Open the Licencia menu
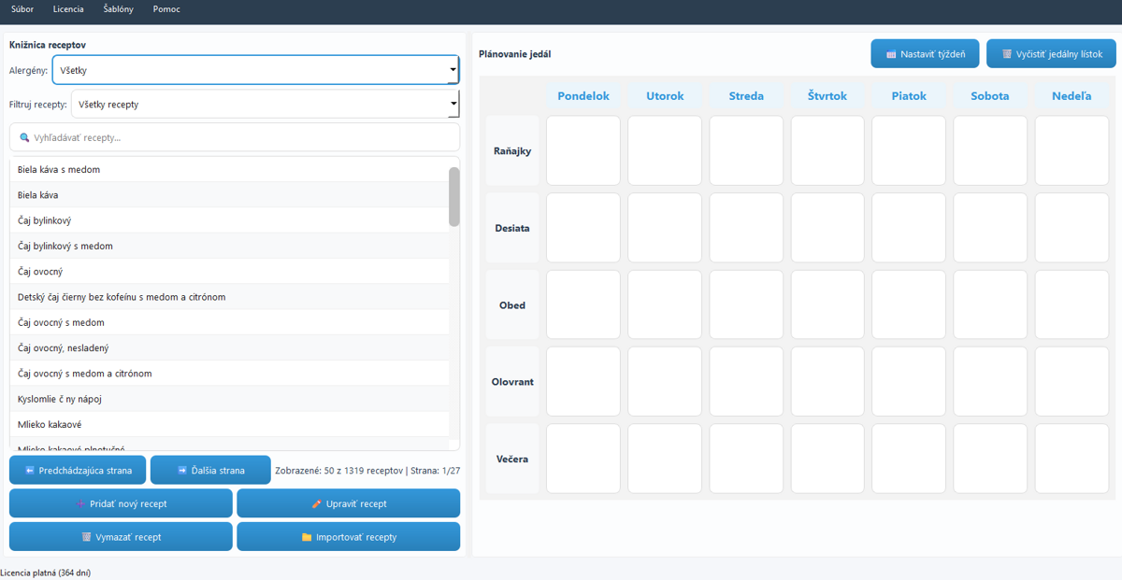Image resolution: width=1122 pixels, height=580 pixels. click(68, 9)
